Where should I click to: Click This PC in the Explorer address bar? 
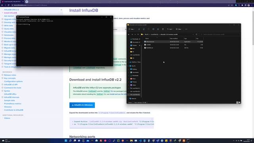(x=146, y=35)
